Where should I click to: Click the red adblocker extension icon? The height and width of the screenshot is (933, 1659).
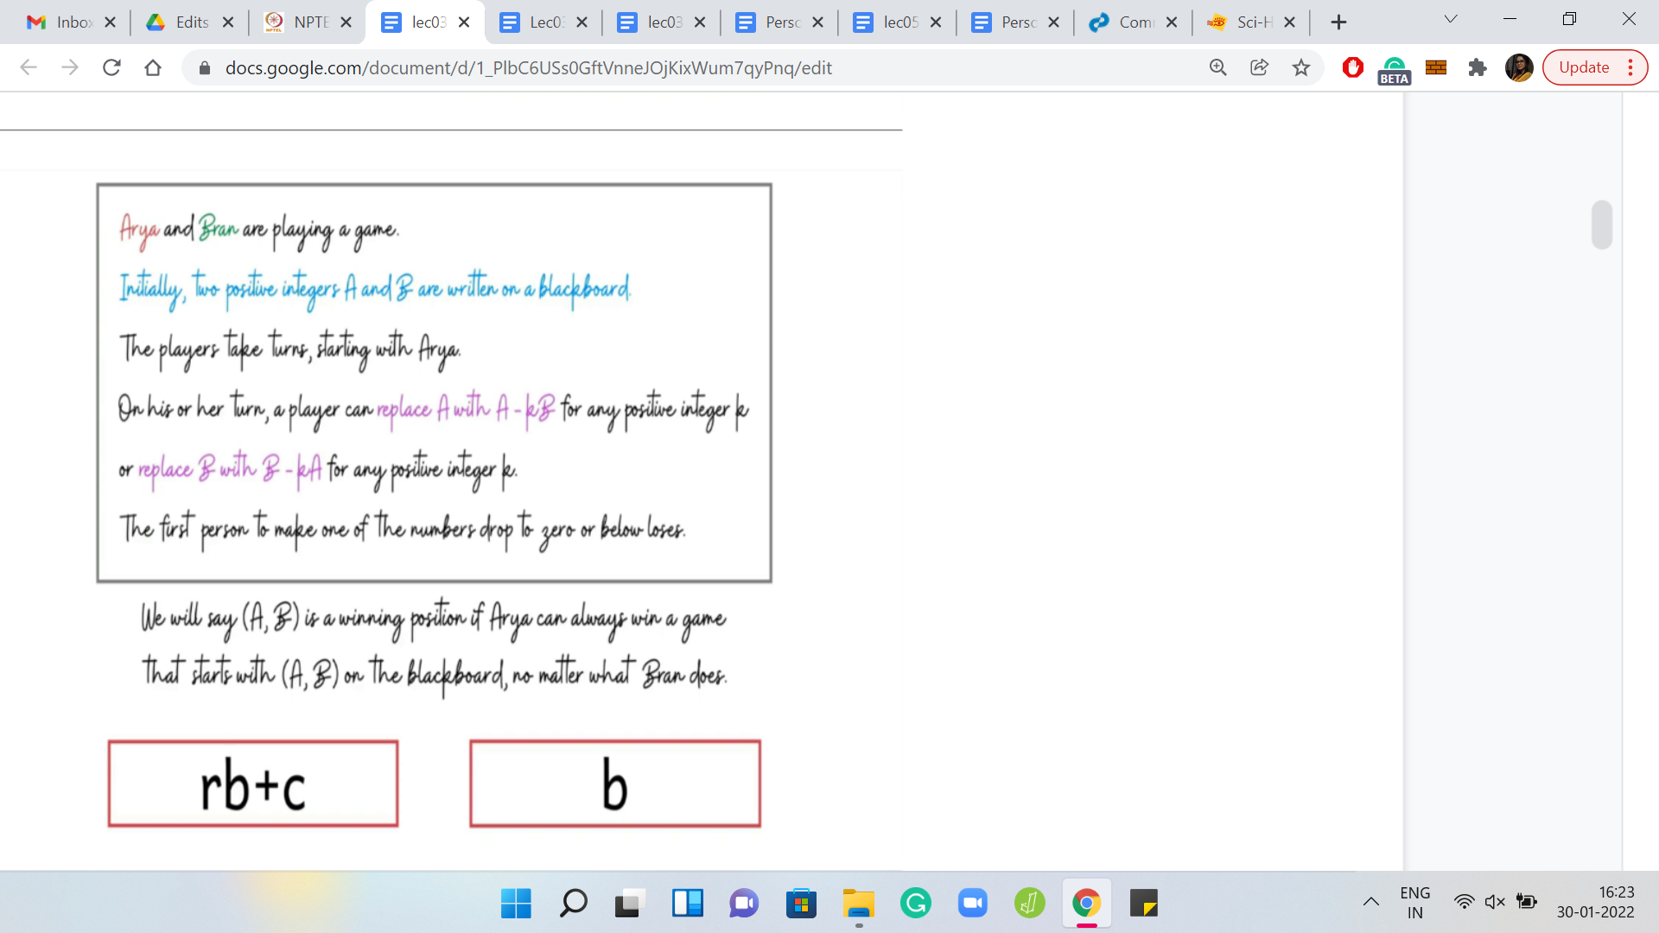pos(1352,67)
